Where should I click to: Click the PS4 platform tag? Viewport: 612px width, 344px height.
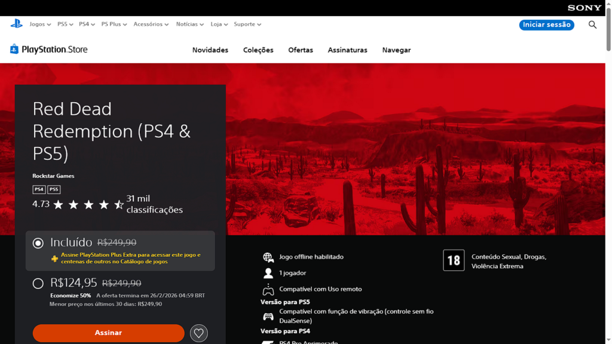[x=39, y=189]
